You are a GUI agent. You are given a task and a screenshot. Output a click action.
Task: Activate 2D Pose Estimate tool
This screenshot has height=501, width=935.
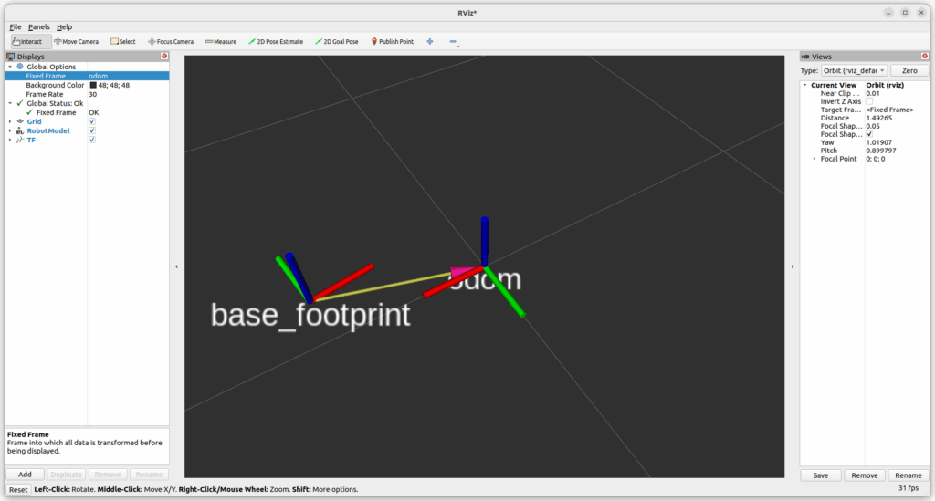click(276, 41)
